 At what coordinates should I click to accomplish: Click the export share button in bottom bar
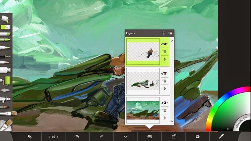[174, 136]
